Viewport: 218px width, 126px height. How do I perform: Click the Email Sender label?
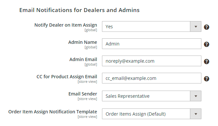(x=83, y=94)
